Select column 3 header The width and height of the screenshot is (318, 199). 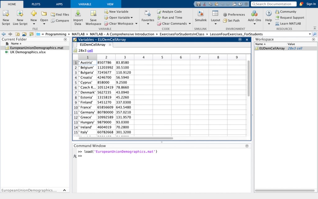pyautogui.click(x=125, y=57)
